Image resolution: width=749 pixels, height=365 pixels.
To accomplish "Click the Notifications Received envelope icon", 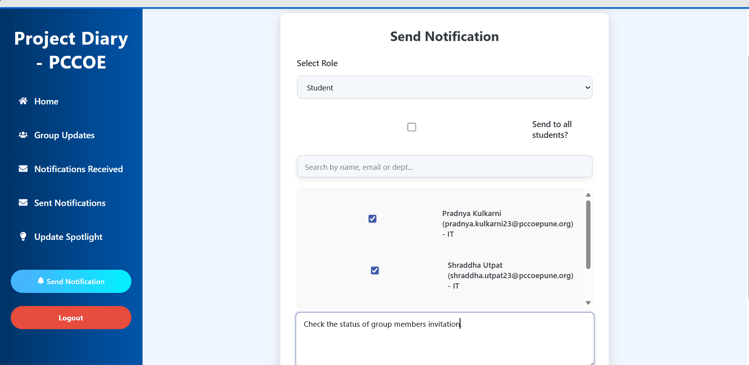I will (x=23, y=169).
